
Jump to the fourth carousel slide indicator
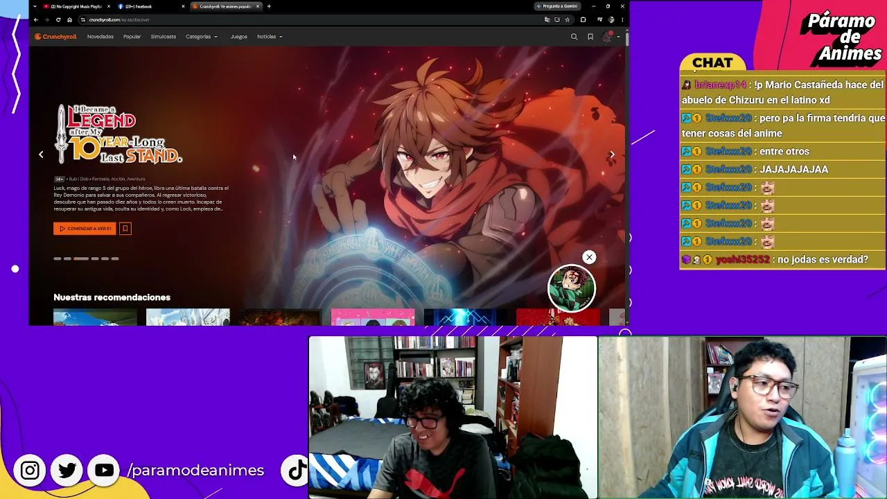point(95,259)
